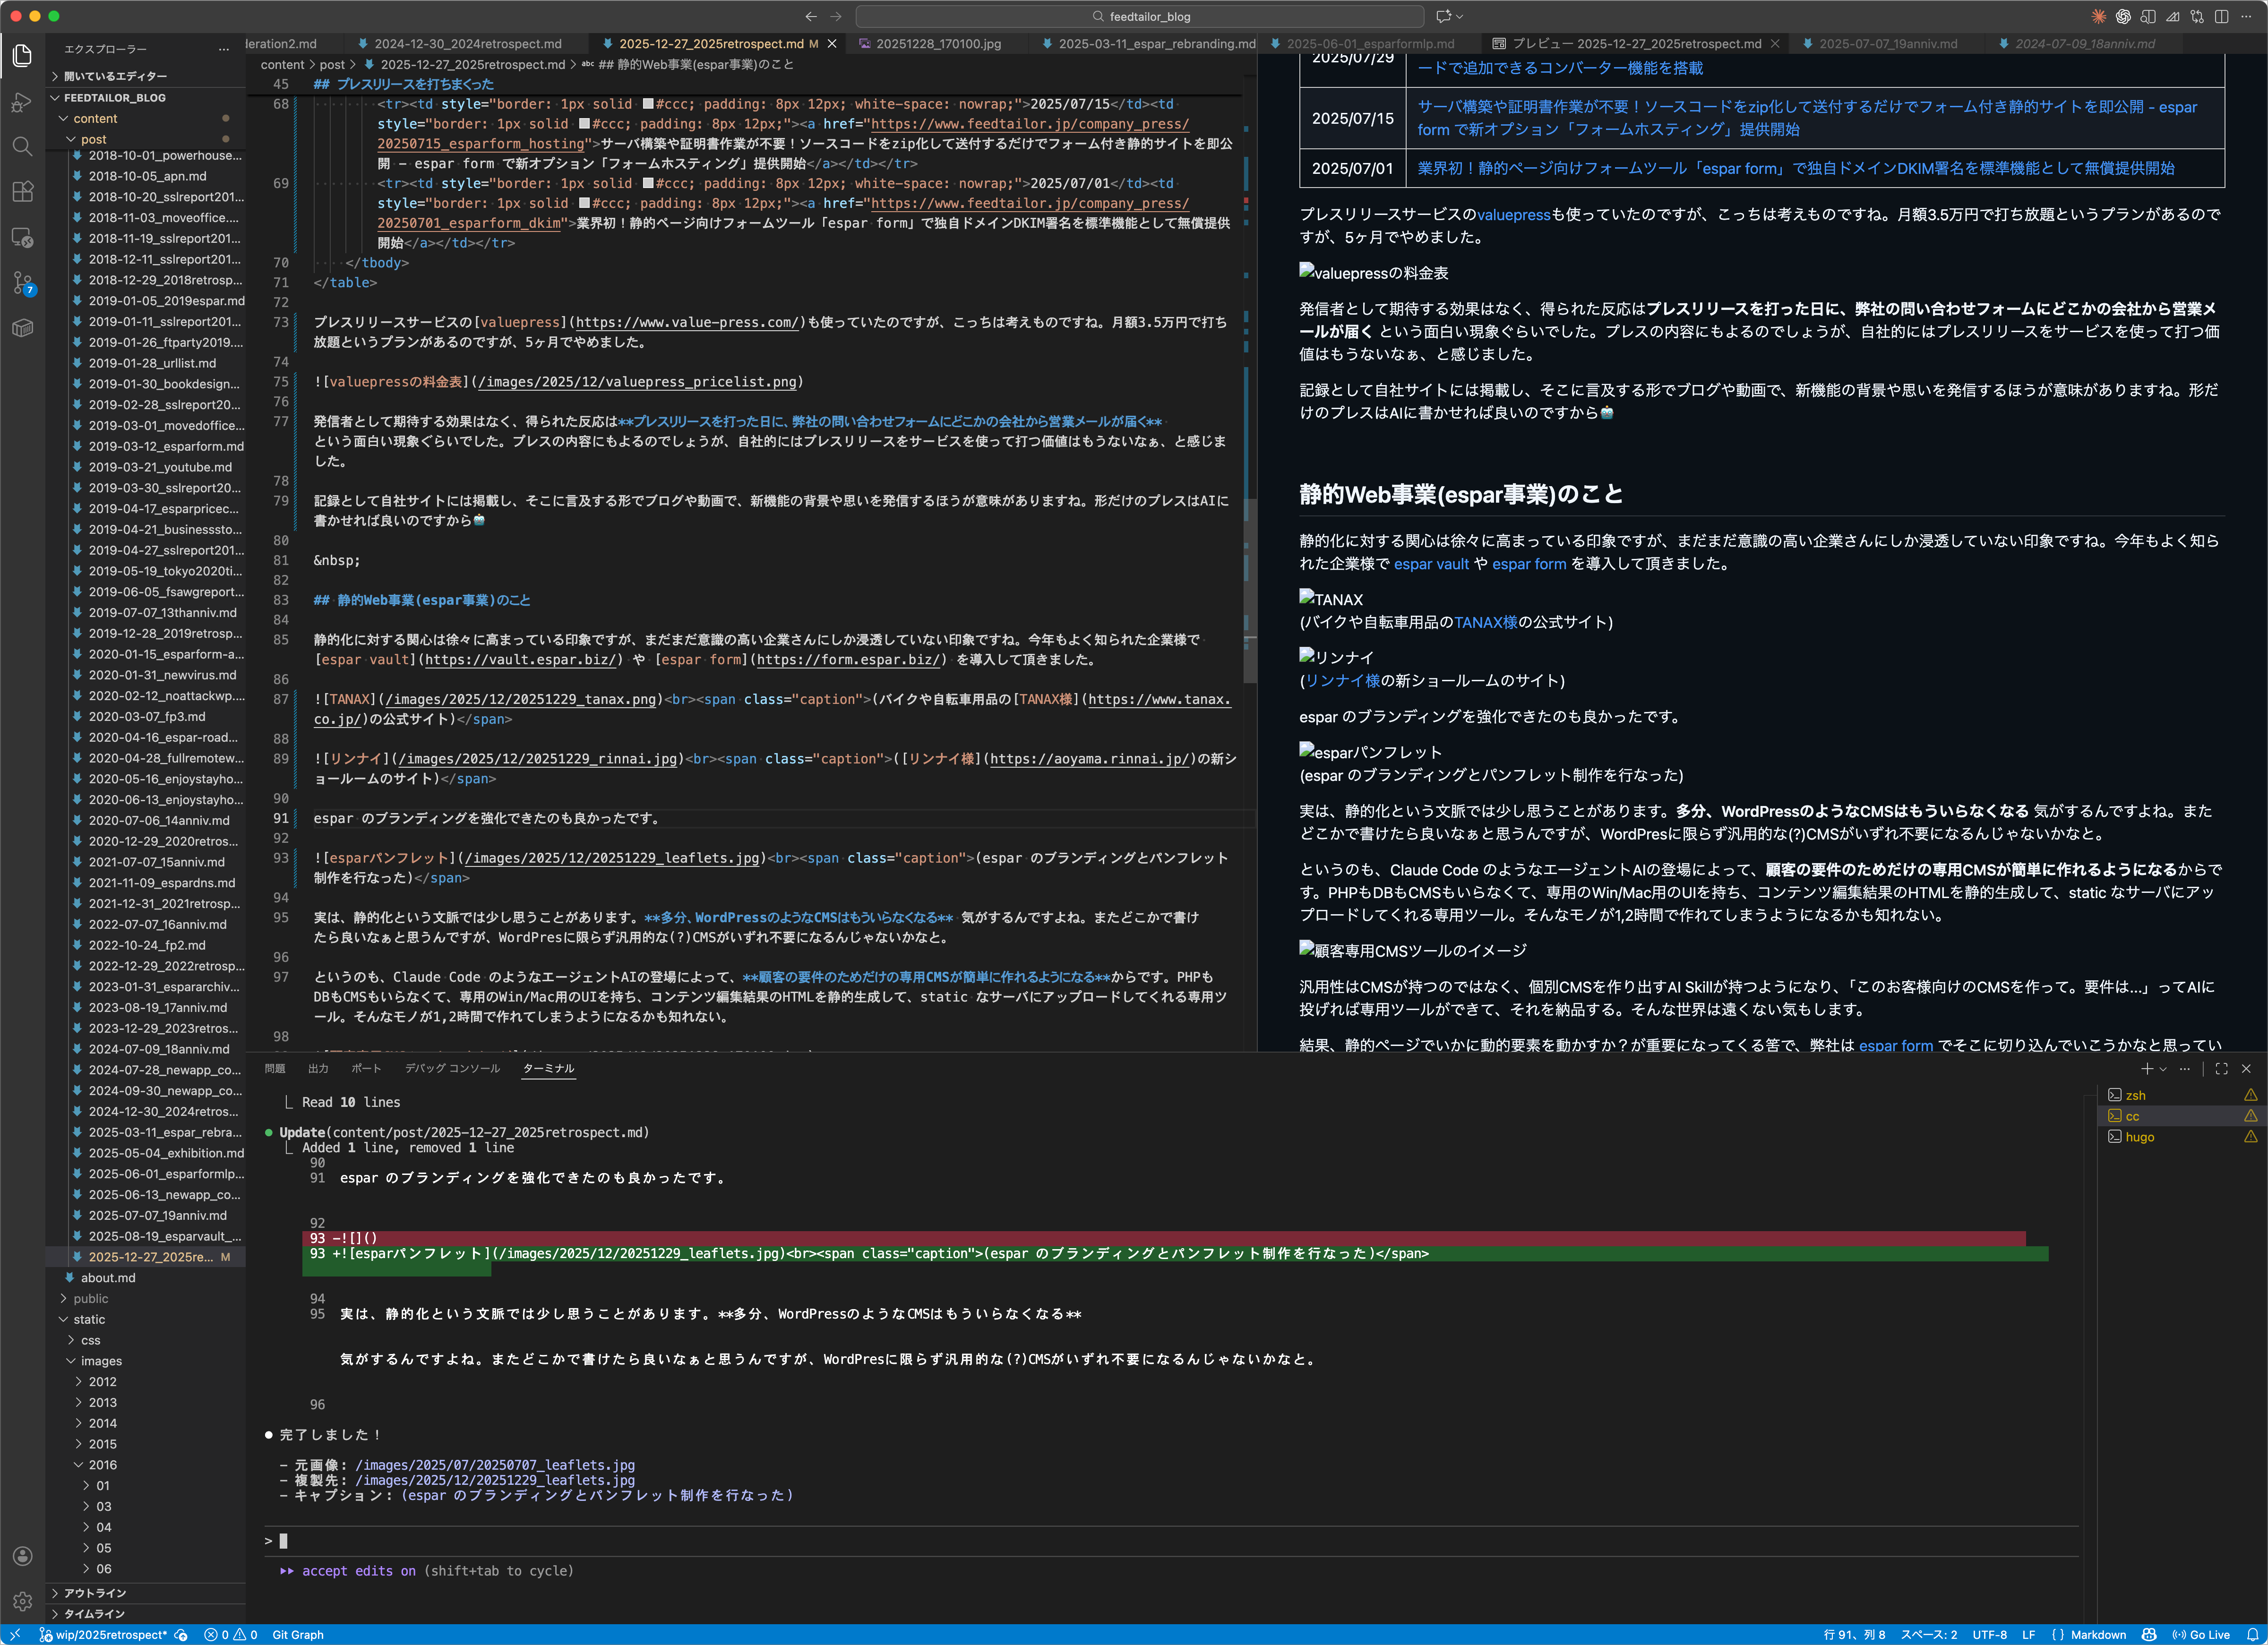Toggle Go Live server in status bar
Viewport: 2268px width, 1645px height.
[2200, 1635]
